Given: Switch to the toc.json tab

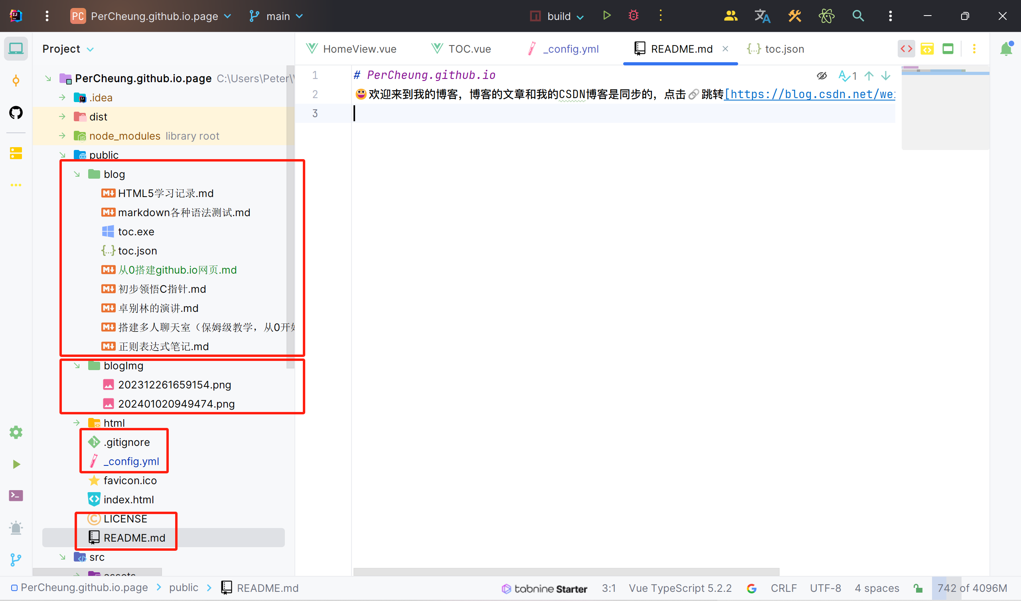Looking at the screenshot, I should pyautogui.click(x=776, y=49).
